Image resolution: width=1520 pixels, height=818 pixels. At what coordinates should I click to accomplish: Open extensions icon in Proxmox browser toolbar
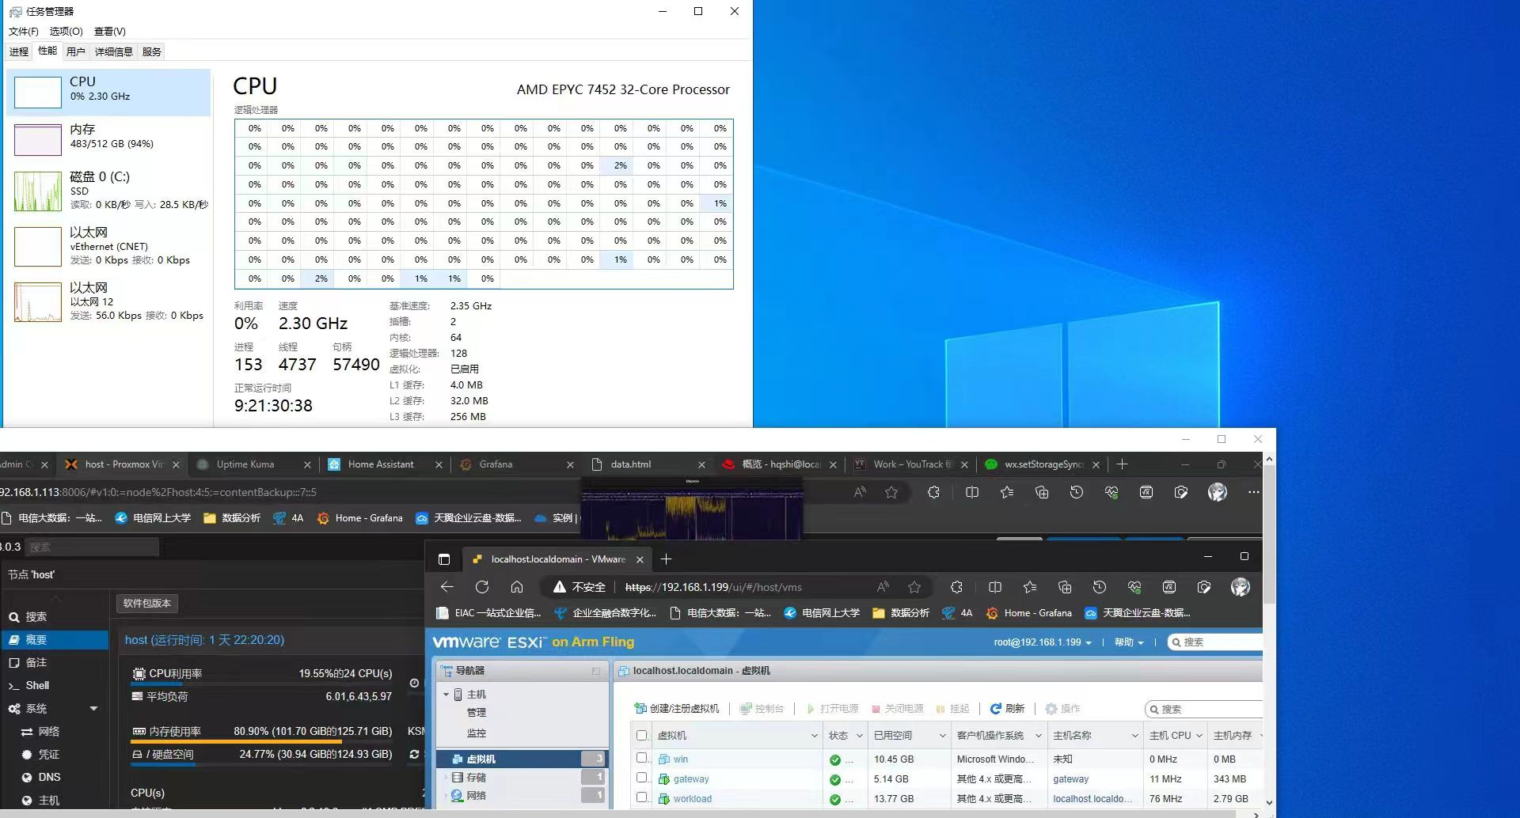pyautogui.click(x=934, y=492)
